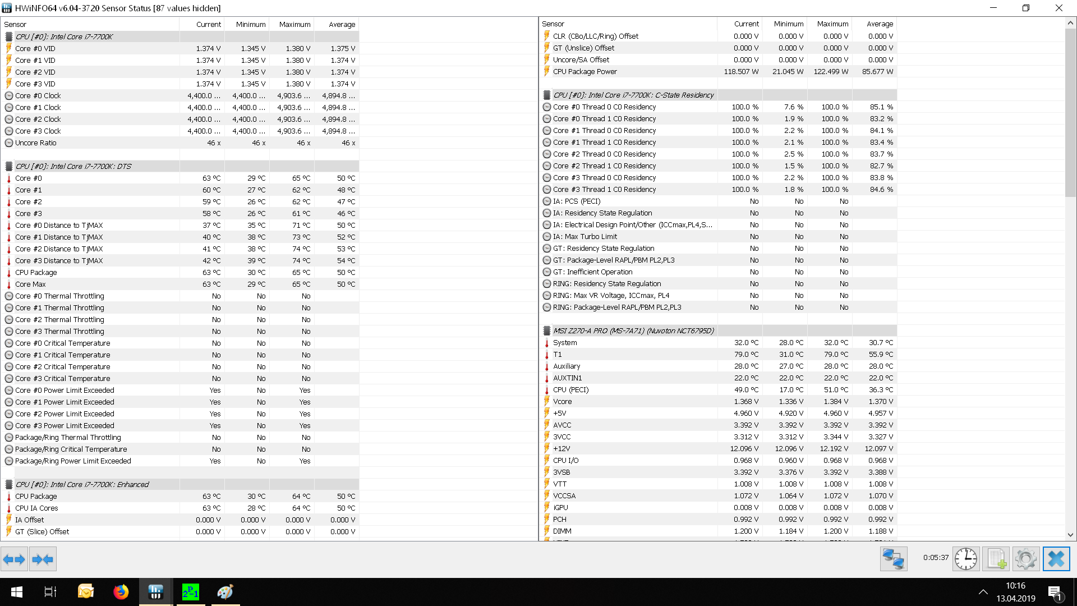Viewport: 1077px width, 606px height.
Task: Show hidden system tray icons chevron
Action: click(x=983, y=591)
